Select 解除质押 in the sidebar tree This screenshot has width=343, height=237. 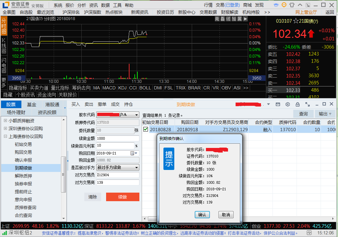pos(23,176)
